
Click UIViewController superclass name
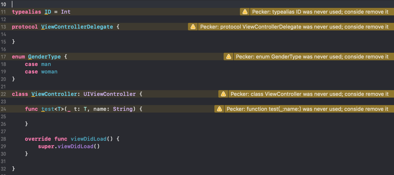pos(110,94)
